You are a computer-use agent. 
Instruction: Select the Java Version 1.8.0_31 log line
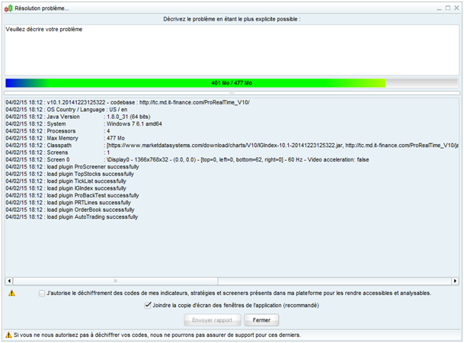(78, 117)
